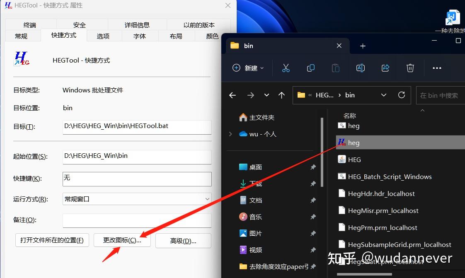Click the 高级 button
This screenshot has width=465, height=278.
pyautogui.click(x=183, y=240)
